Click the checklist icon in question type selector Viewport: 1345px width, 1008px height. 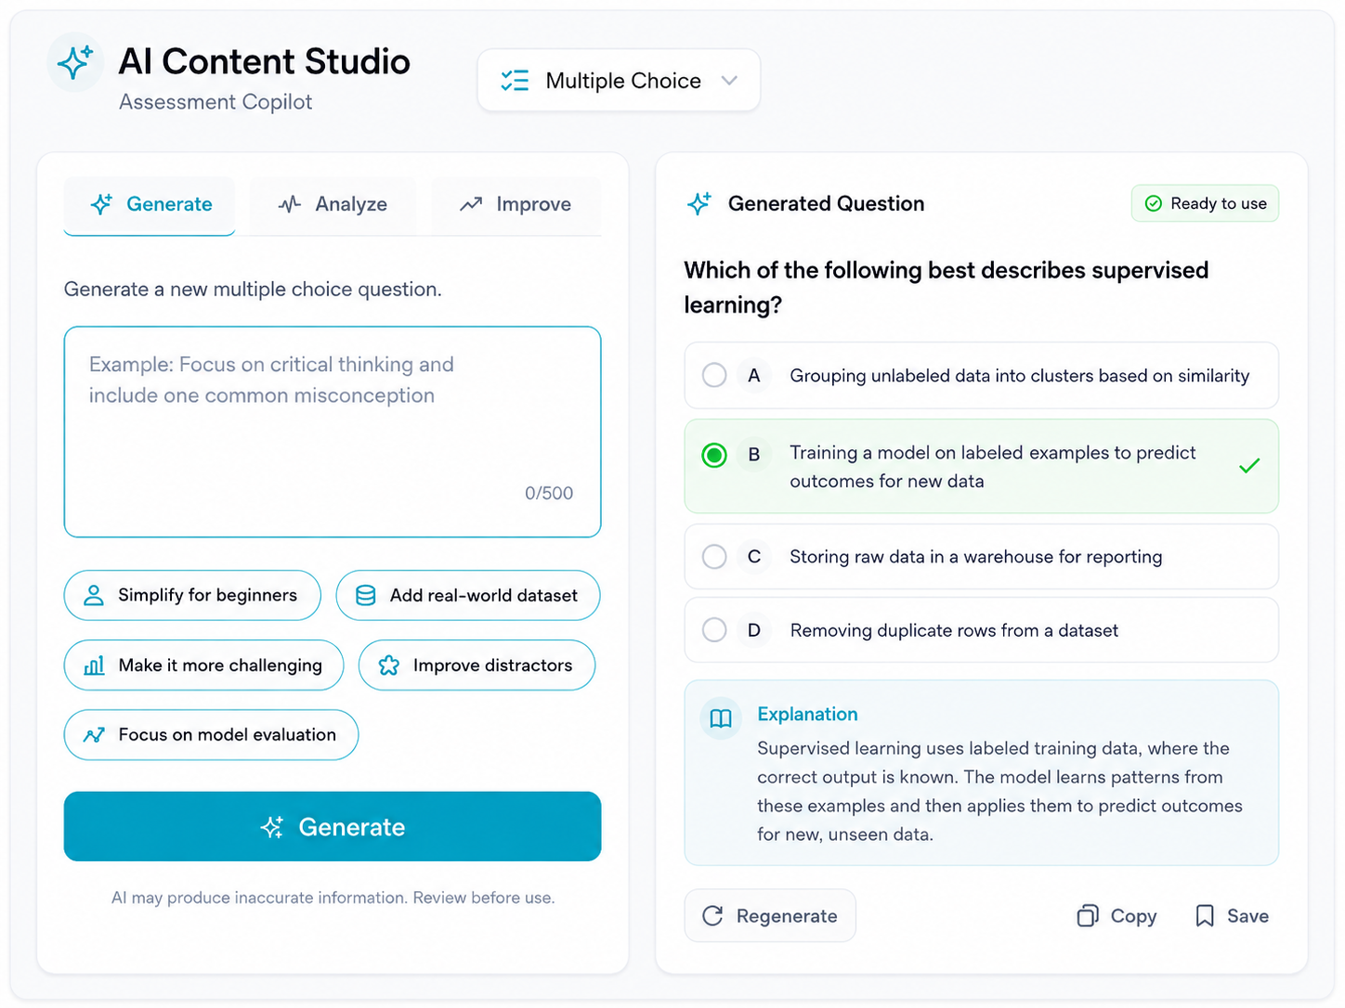coord(515,81)
